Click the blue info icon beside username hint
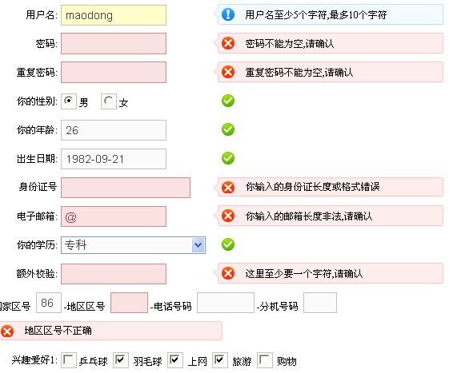453x373 pixels. [228, 14]
